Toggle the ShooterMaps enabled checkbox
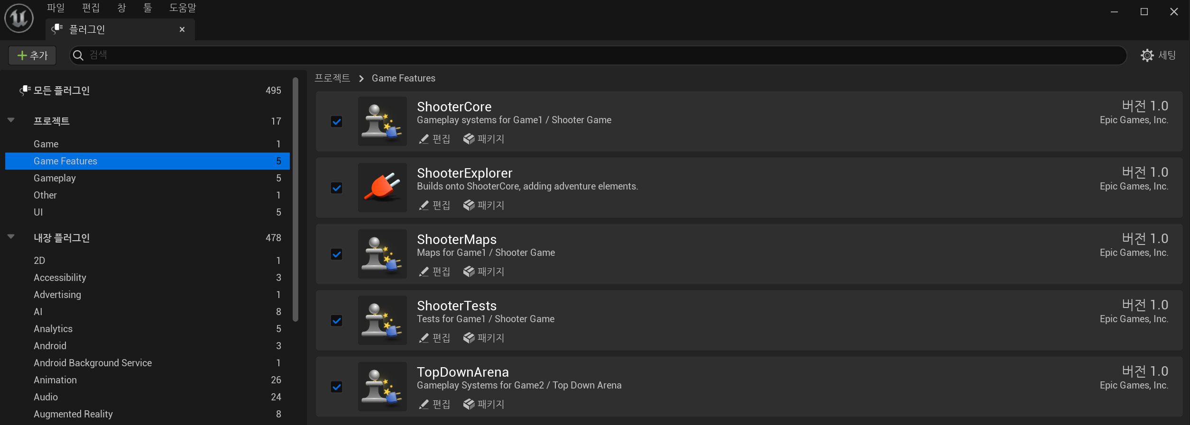Viewport: 1190px width, 425px height. (x=336, y=254)
